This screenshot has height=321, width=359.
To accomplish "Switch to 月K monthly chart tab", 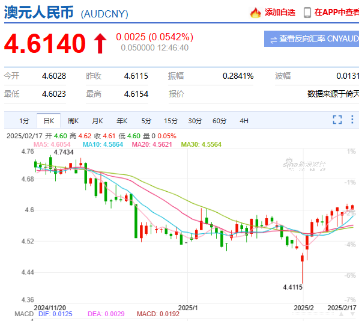I will point(97,121).
